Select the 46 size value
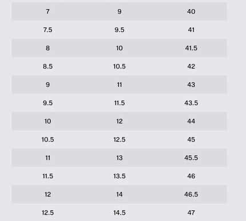The width and height of the screenshot is (246, 221). tap(191, 176)
